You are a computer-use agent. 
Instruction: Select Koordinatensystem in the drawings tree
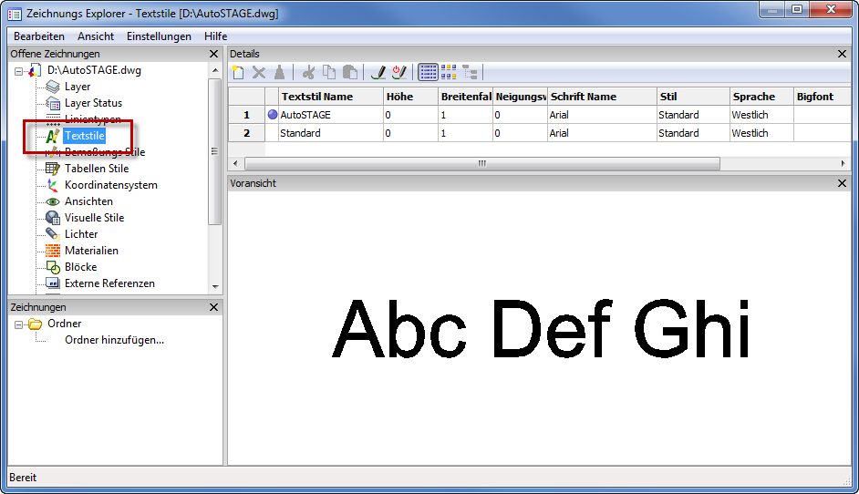click(110, 185)
